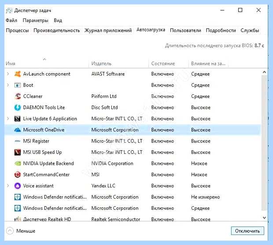The height and width of the screenshot is (245, 273).
Task: Click the NVIDIA Corporation publisher cell
Action: [x=112, y=163]
